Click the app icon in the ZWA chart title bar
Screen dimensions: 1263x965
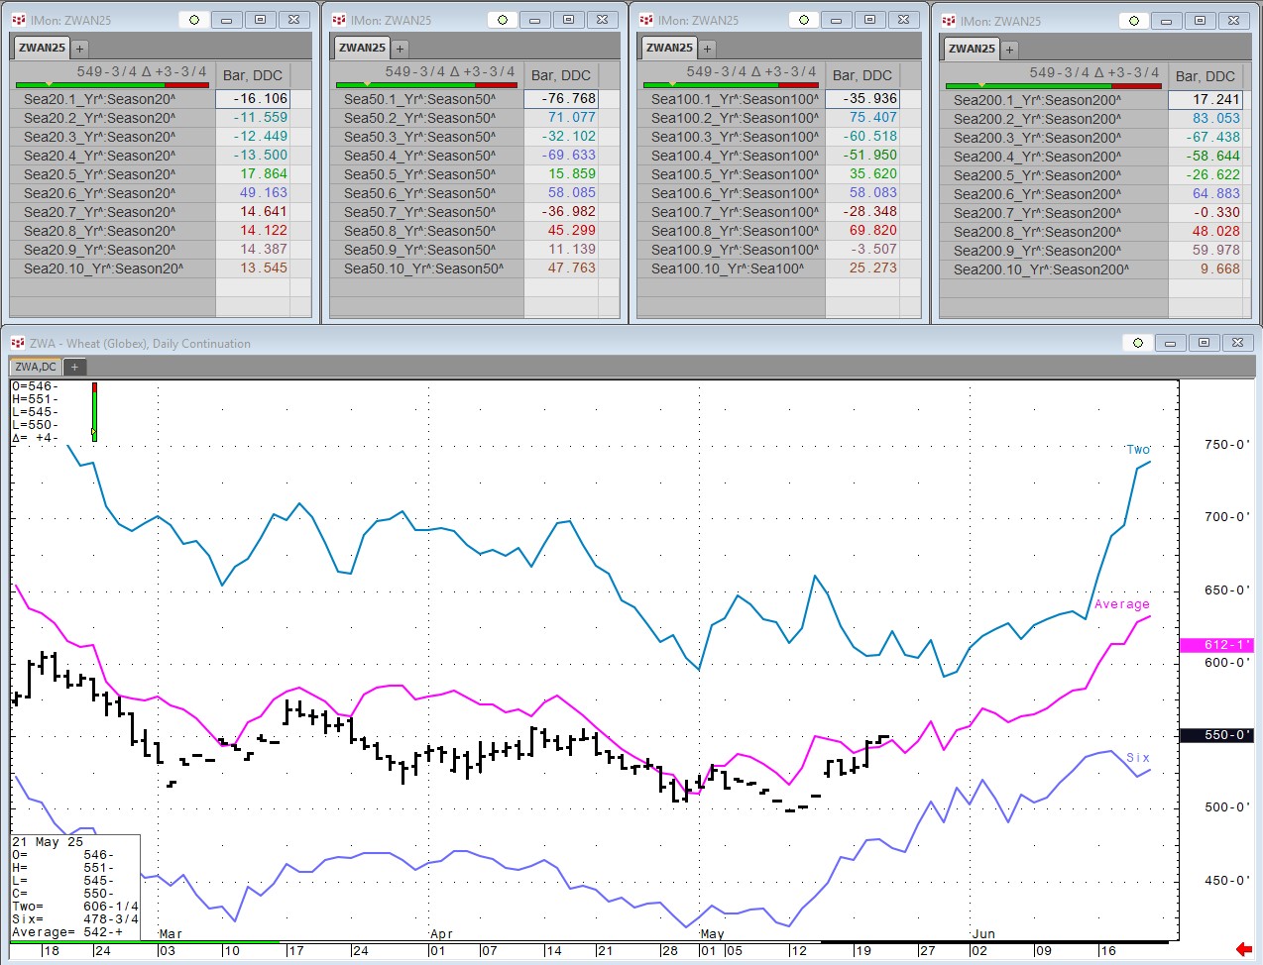[17, 343]
